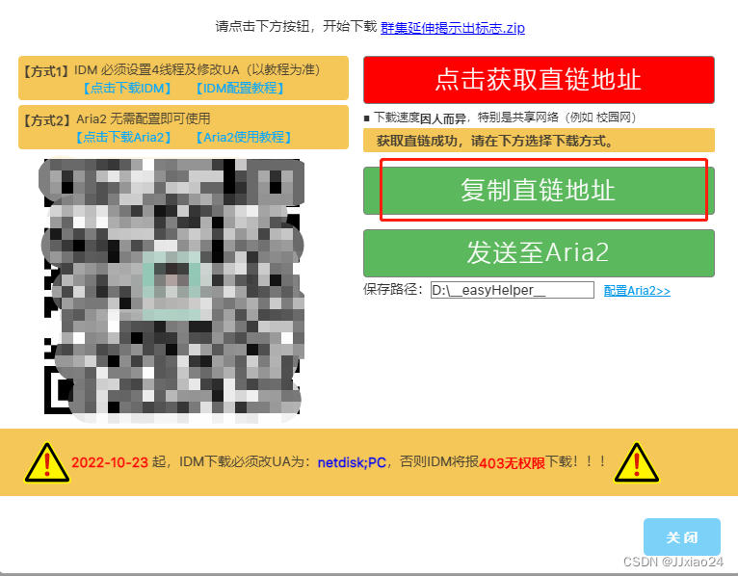The image size is (738, 576).
Task: Click the green 复制直链地址 button
Action: pyautogui.click(x=539, y=191)
